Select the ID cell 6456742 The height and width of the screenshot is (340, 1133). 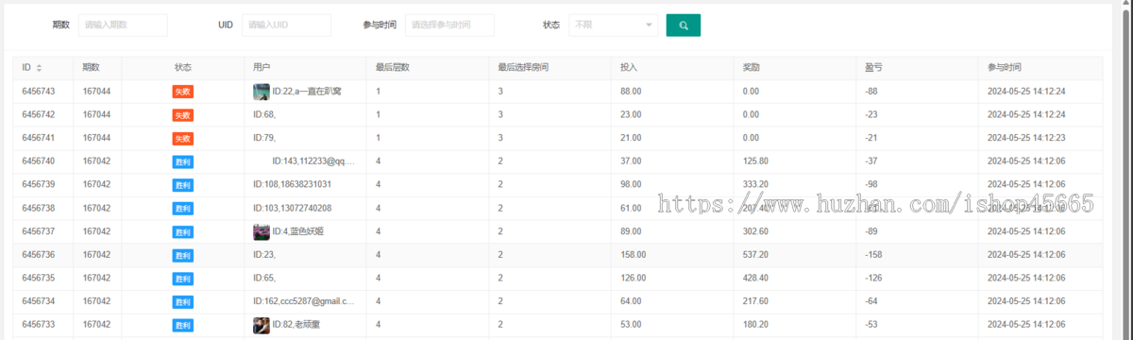click(39, 115)
